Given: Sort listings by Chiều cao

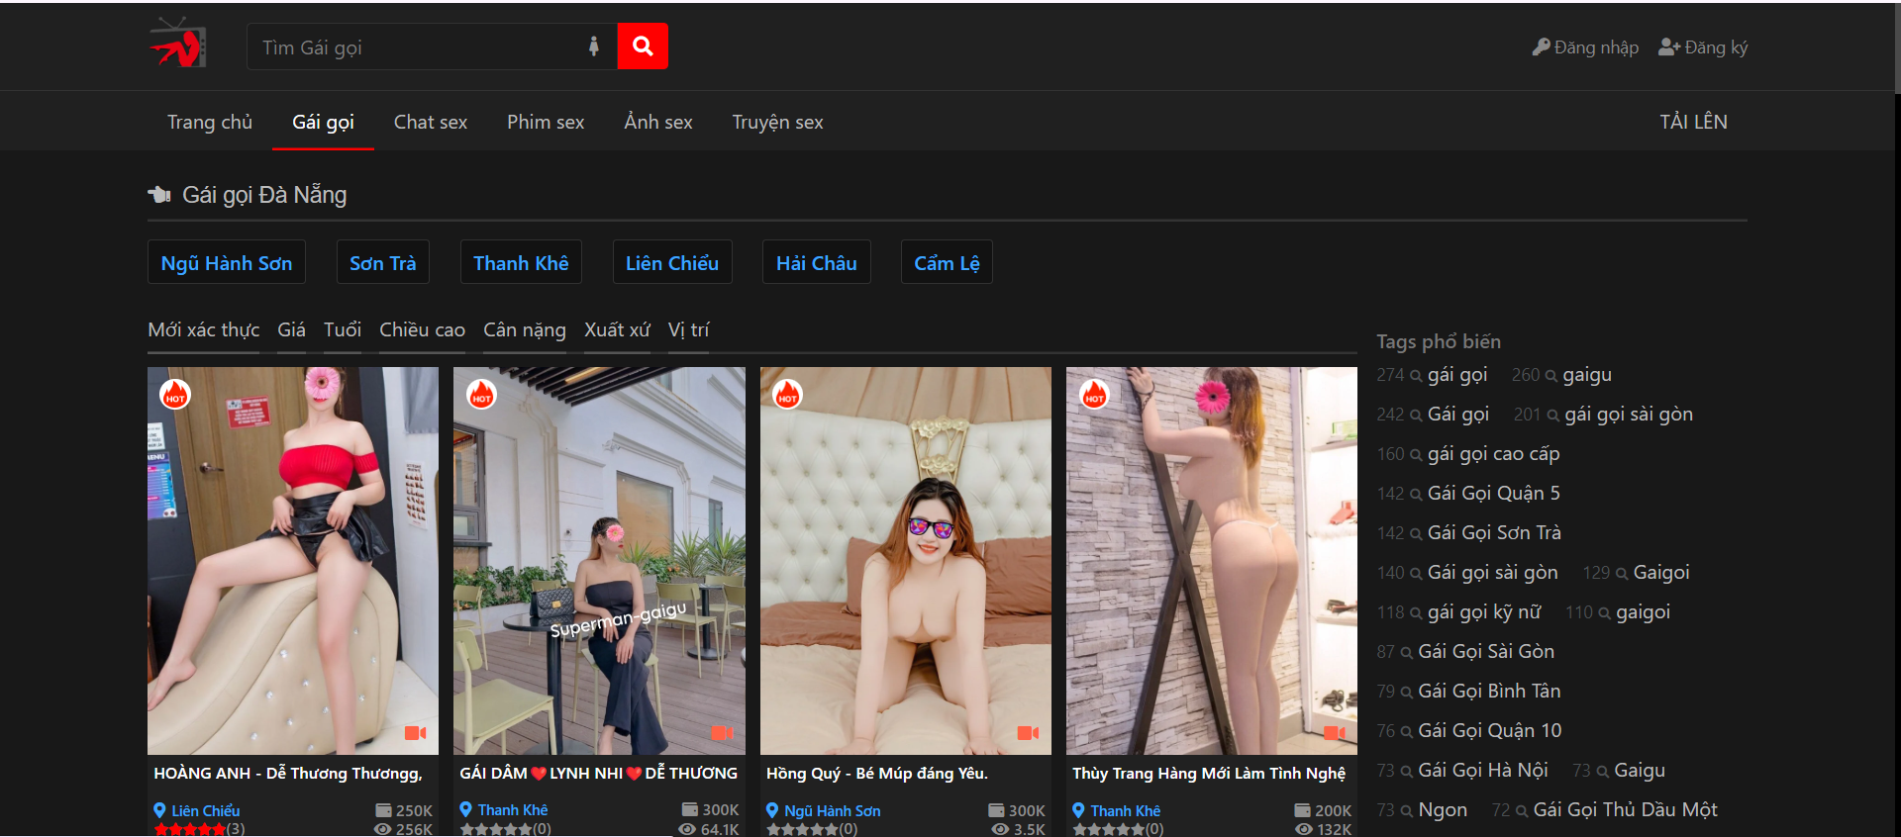Looking at the screenshot, I should pyautogui.click(x=422, y=330).
